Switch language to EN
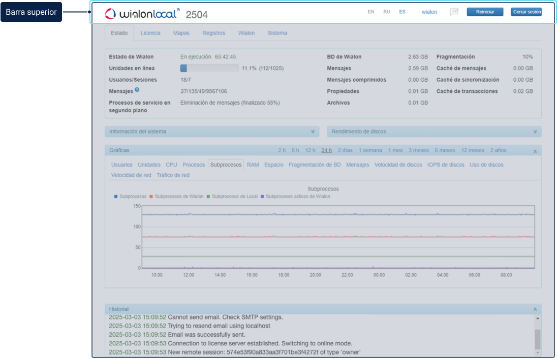Image resolution: width=557 pixels, height=358 pixels. click(371, 12)
